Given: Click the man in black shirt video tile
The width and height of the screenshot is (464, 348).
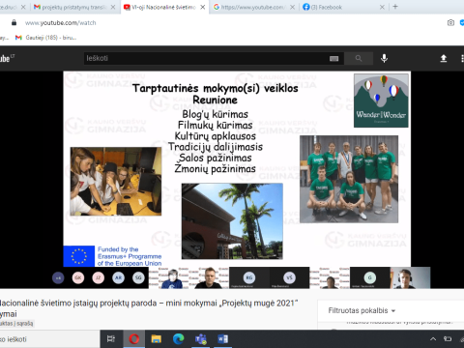Looking at the screenshot, I should [209, 277].
